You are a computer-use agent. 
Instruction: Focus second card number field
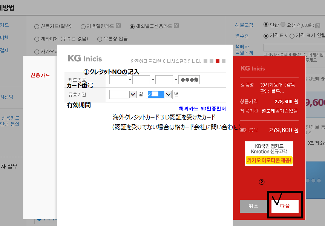pyautogui.click(x=141, y=80)
